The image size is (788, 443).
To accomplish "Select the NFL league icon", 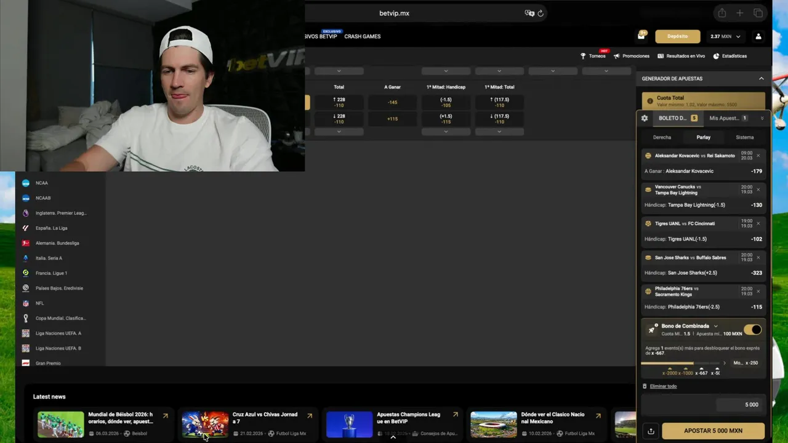I will click(26, 303).
